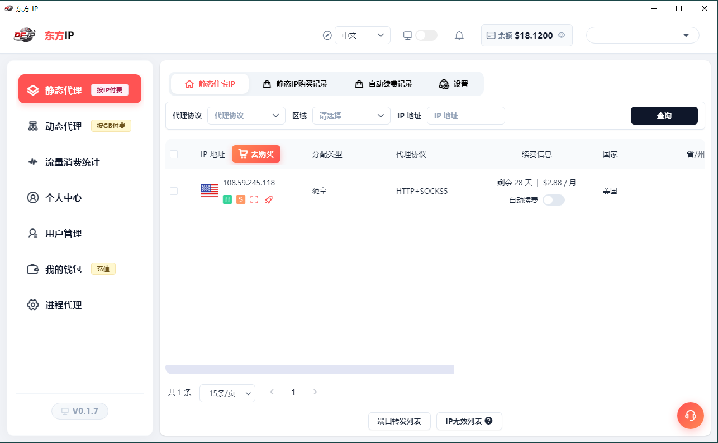Toggle the eye icon to hide the balance
718x443 pixels.
click(562, 35)
